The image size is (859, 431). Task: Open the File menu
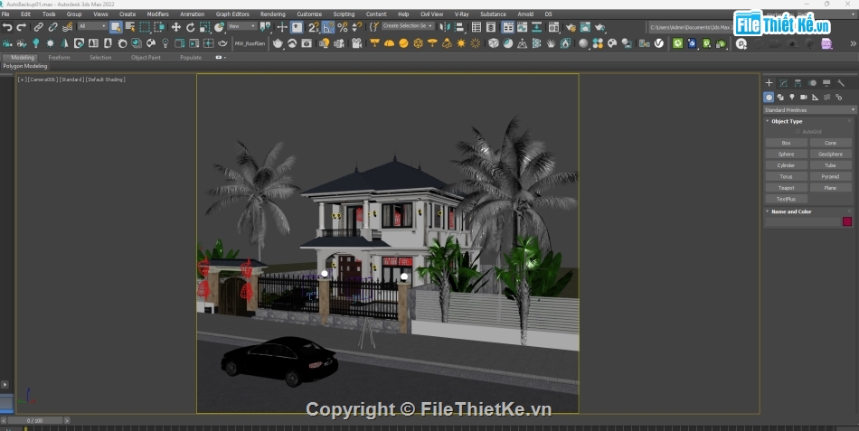pos(5,14)
